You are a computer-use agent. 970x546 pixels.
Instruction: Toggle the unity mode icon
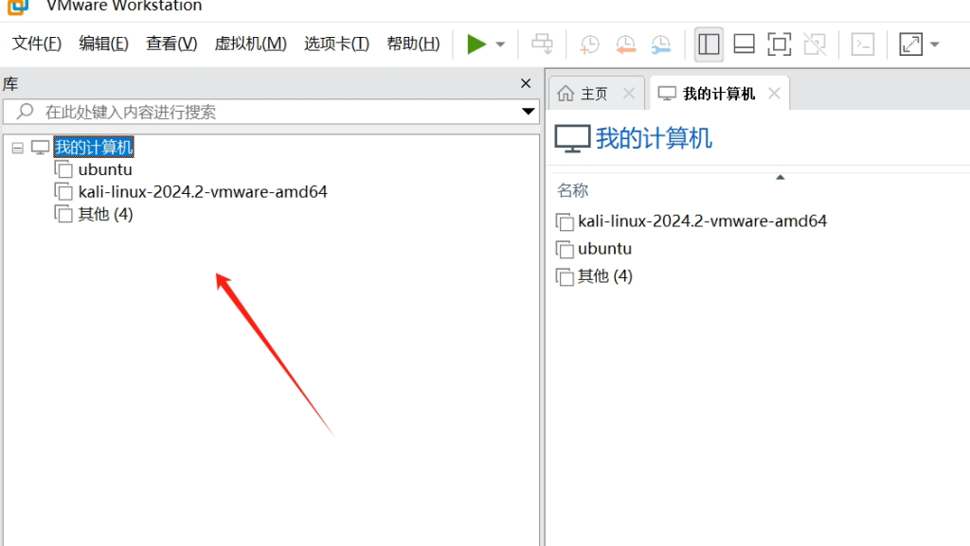[x=815, y=44]
